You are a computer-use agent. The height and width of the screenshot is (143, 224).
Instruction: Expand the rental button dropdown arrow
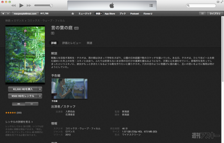click(x=40, y=96)
